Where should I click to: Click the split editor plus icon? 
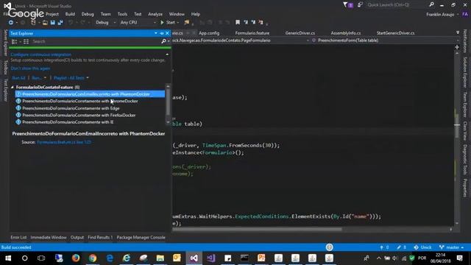(457, 47)
